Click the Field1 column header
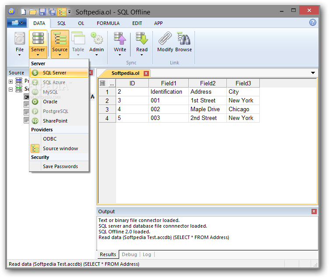 (169, 83)
